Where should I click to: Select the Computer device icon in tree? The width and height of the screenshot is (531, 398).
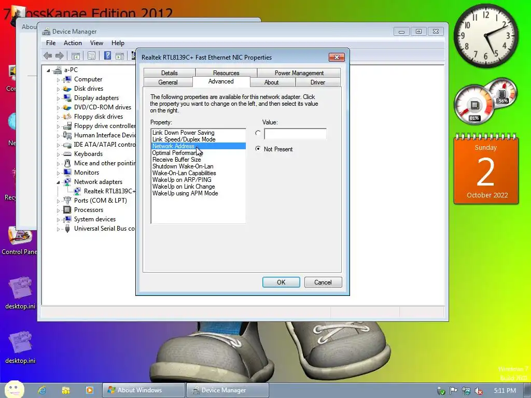(x=67, y=79)
